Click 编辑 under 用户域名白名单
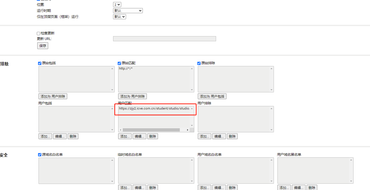The image size is (370, 190). tap(219, 187)
